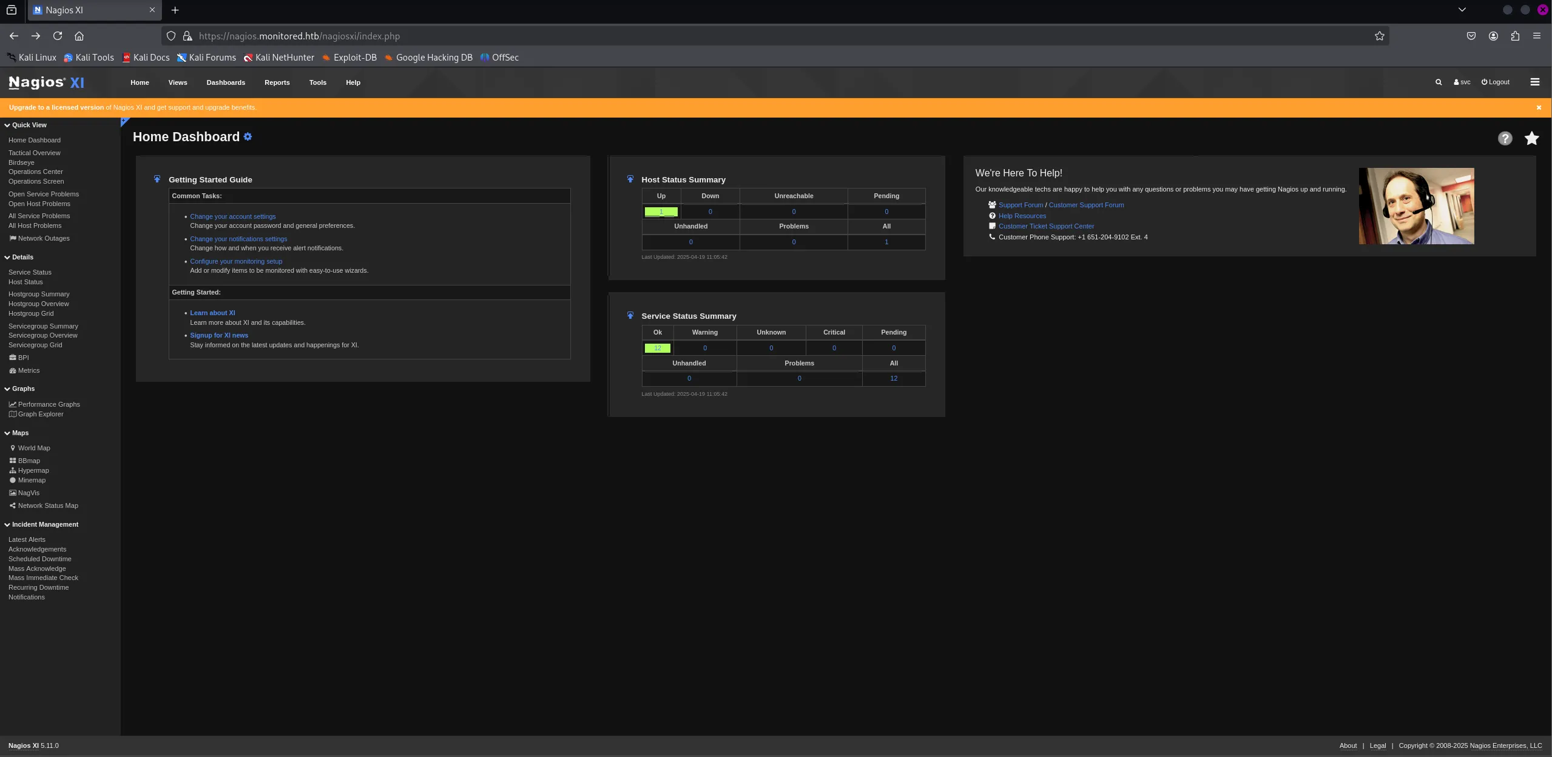Image resolution: width=1552 pixels, height=757 pixels.
Task: Click the question mark help icon
Action: pyautogui.click(x=1505, y=139)
